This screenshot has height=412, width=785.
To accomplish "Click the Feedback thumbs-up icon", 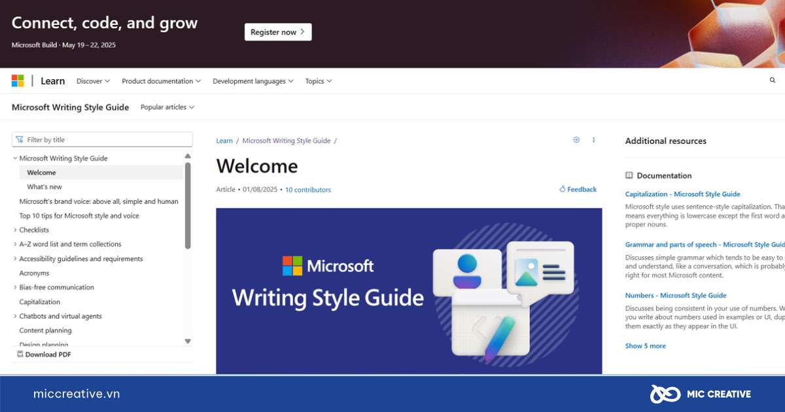I will click(562, 189).
